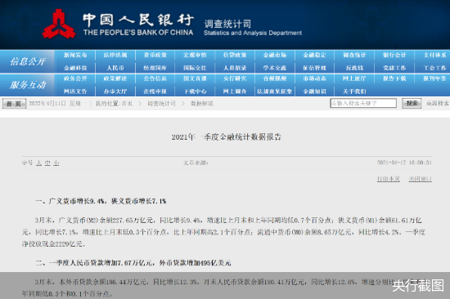Open 首页 breadcrumb after 我的位置
Screen dimensions: 450x299
[127, 104]
